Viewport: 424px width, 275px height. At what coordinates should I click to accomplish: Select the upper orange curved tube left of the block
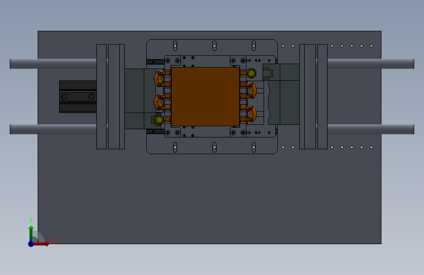[158, 78]
